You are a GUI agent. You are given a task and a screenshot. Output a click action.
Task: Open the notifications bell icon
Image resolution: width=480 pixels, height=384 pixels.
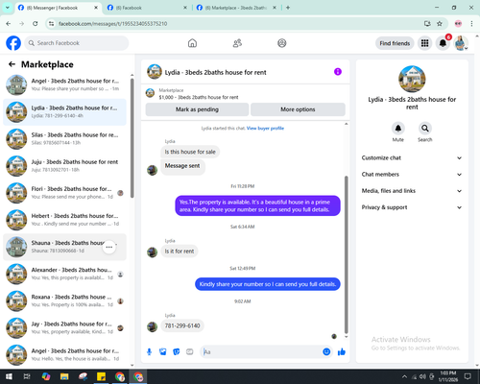point(443,43)
